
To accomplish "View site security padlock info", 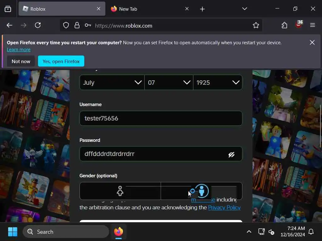I will point(77,25).
